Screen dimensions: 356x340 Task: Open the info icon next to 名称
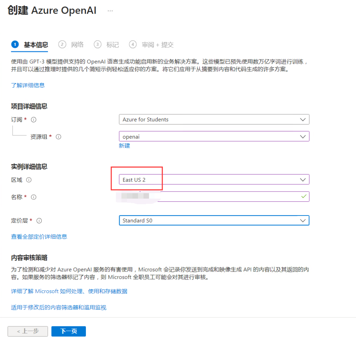[x=33, y=197]
